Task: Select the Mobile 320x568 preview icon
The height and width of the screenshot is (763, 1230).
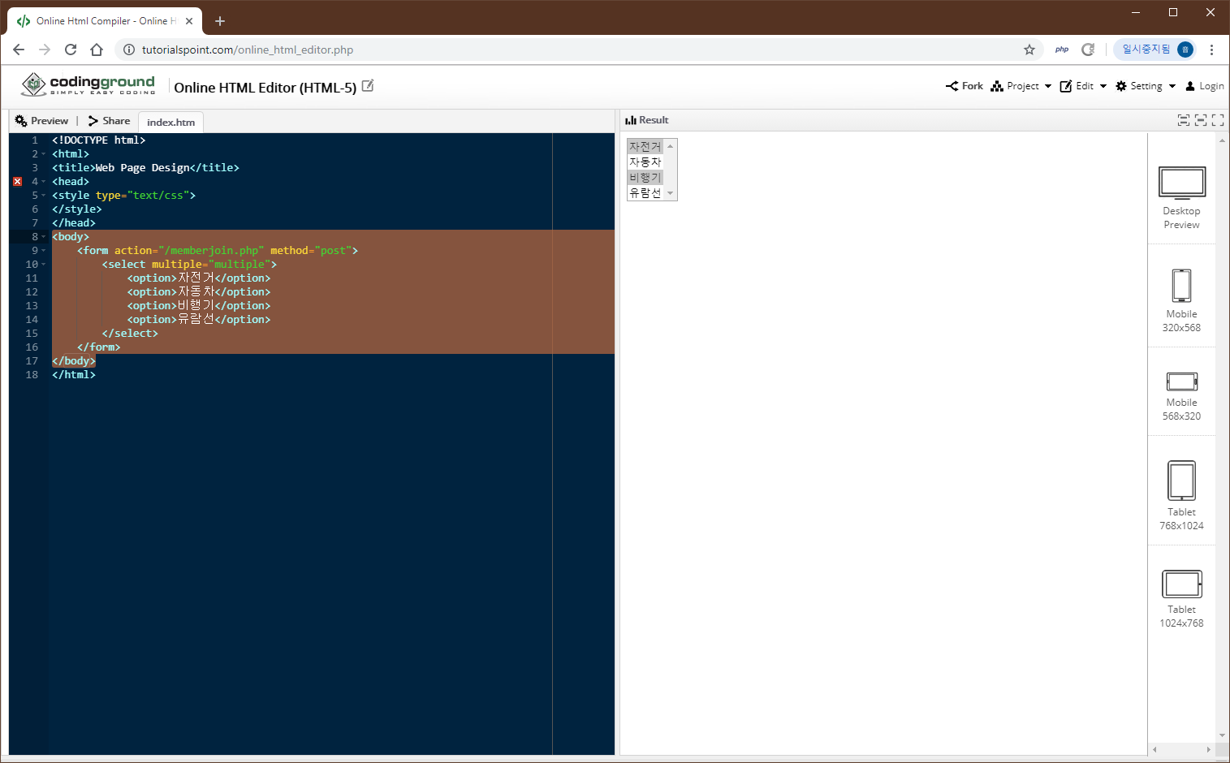Action: [x=1181, y=286]
